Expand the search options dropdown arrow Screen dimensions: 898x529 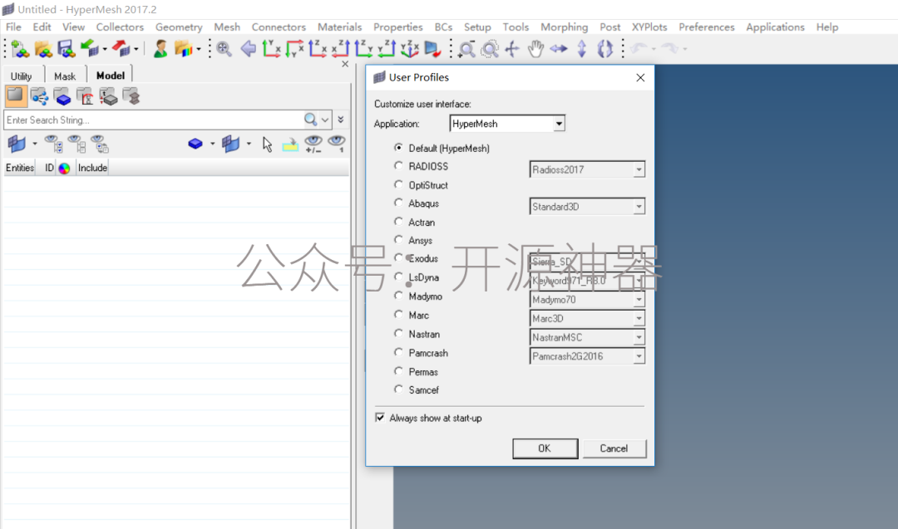325,120
